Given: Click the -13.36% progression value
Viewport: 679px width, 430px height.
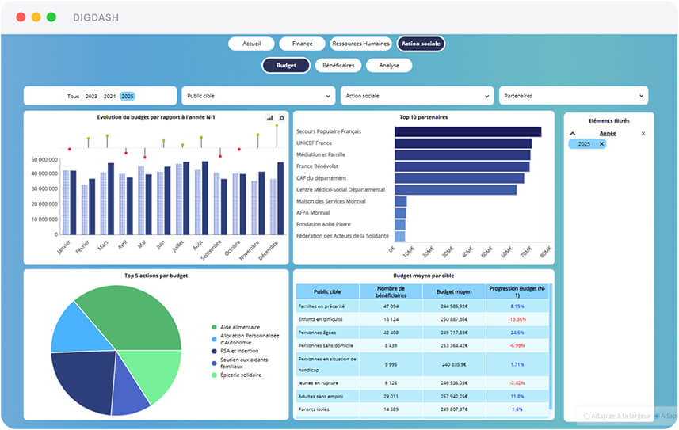Looking at the screenshot, I should [x=517, y=319].
